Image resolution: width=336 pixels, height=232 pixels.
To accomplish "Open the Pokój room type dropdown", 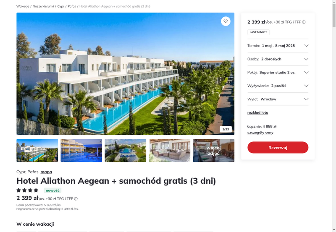I will [278, 72].
